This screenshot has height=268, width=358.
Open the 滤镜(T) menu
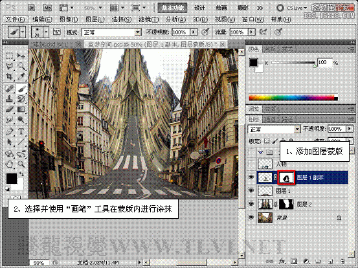point(148,19)
